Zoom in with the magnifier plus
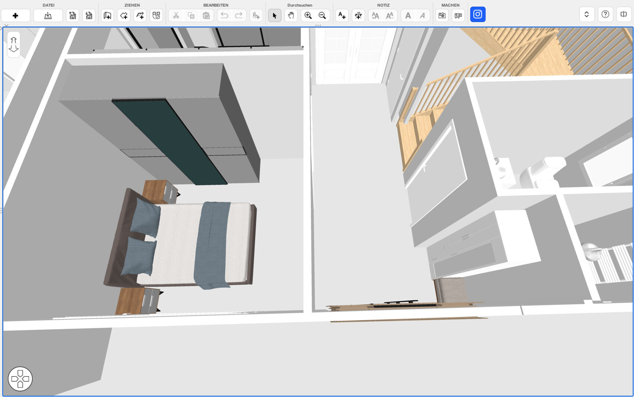 pyautogui.click(x=308, y=16)
